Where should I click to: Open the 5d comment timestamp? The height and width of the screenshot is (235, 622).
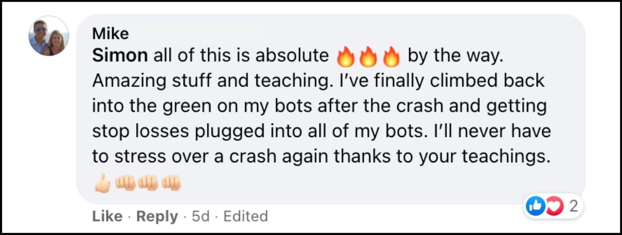(201, 216)
